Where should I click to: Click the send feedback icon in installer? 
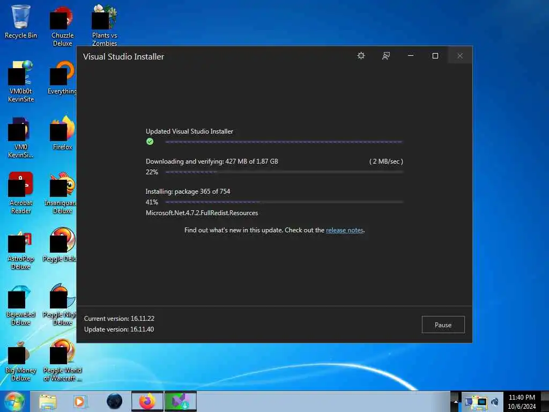tap(386, 56)
